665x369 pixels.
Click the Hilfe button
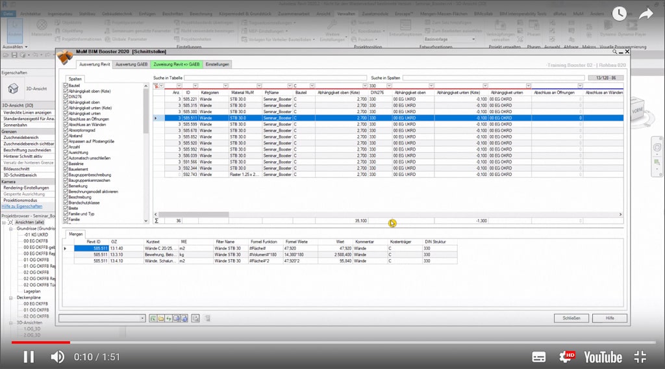click(609, 318)
